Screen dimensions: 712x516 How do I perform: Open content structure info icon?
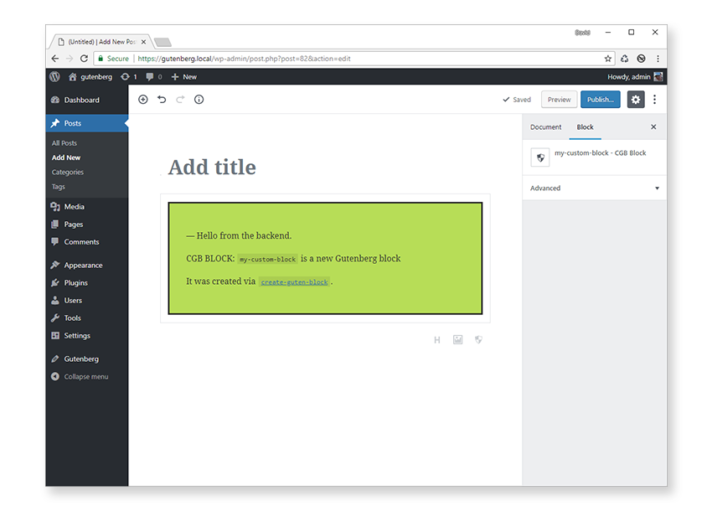tap(199, 100)
